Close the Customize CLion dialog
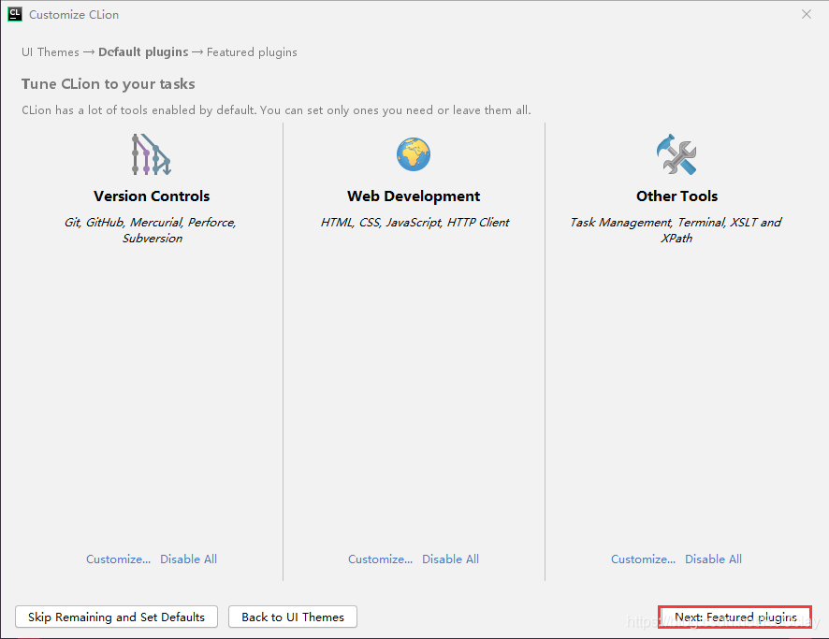Viewport: 829px width, 639px height. click(x=807, y=14)
